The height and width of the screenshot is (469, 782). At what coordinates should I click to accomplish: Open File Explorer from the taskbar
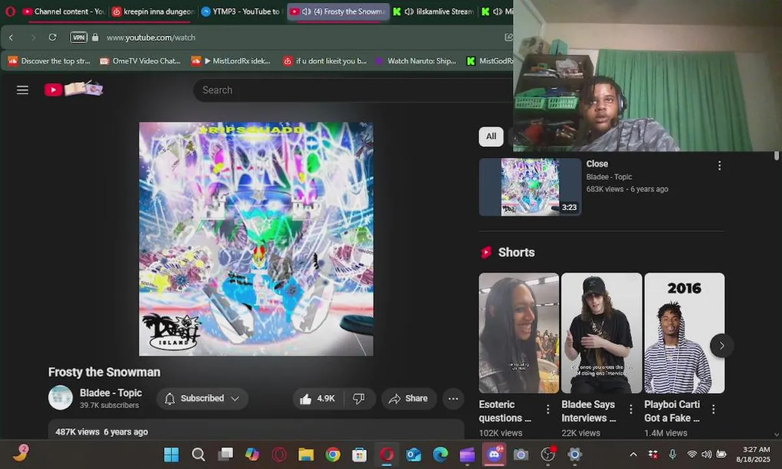click(306, 454)
